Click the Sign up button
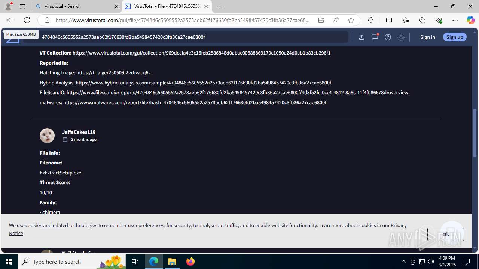The image size is (479, 269). pyautogui.click(x=455, y=37)
